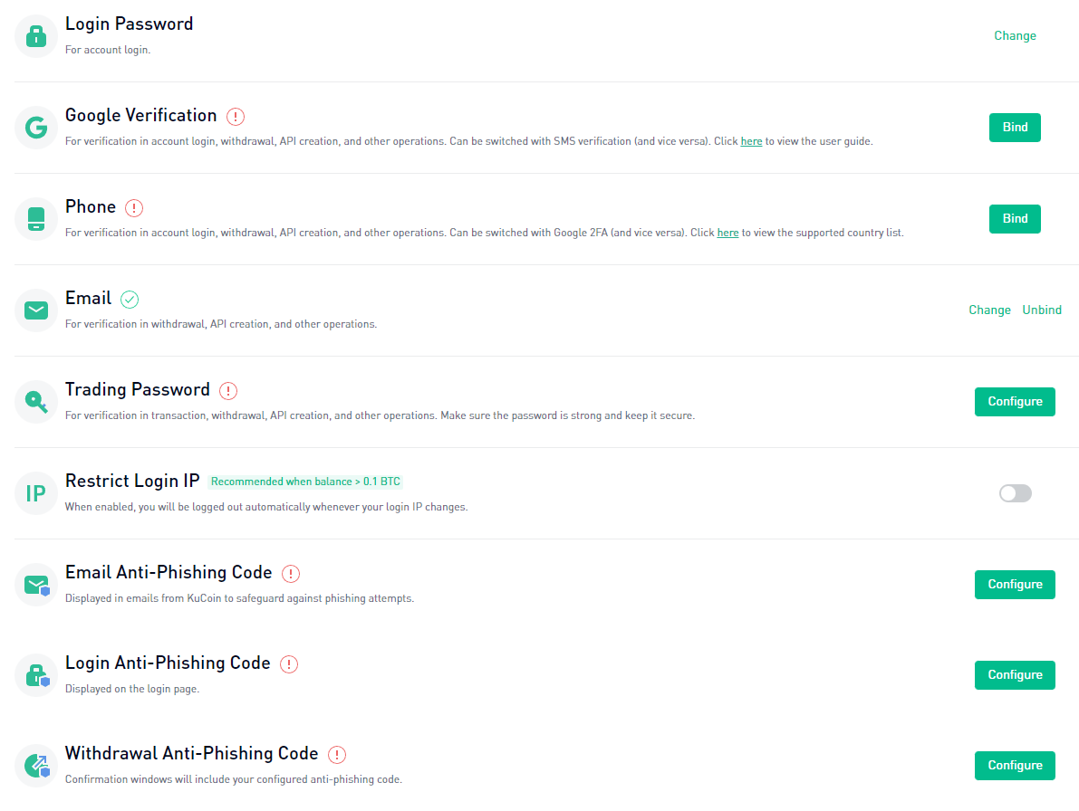
Task: Click the Login Anti-Phishing Code icon
Action: (x=35, y=675)
